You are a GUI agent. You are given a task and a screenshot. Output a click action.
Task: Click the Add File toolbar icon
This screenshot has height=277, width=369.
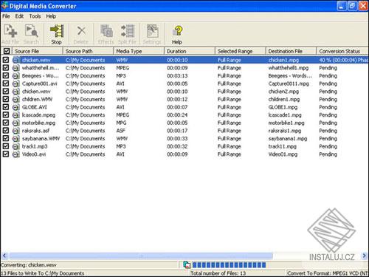tap(10, 31)
